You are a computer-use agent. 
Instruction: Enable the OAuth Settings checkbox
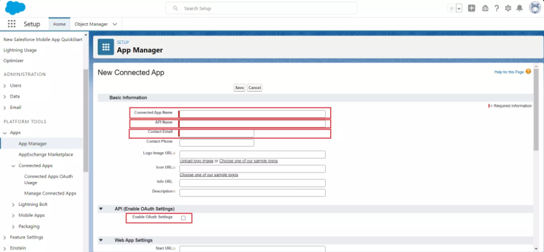[x=183, y=218]
